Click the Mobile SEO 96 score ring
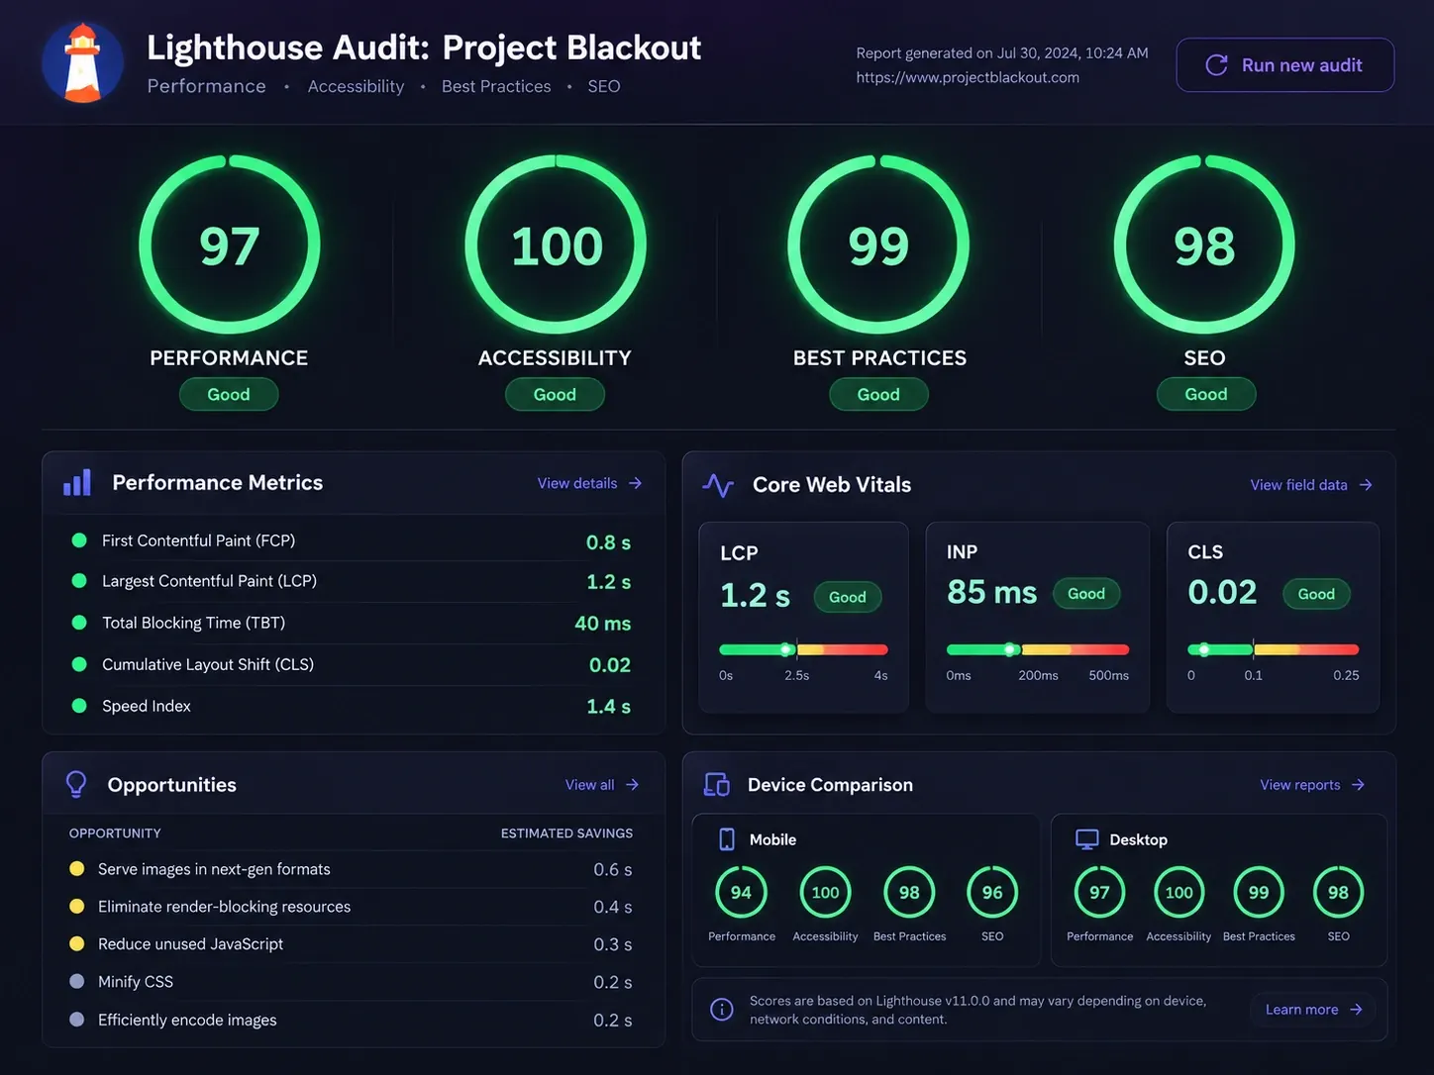Viewport: 1434px width, 1075px height. tap(992, 893)
